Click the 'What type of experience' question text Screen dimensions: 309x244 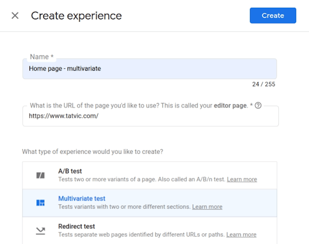coord(92,152)
